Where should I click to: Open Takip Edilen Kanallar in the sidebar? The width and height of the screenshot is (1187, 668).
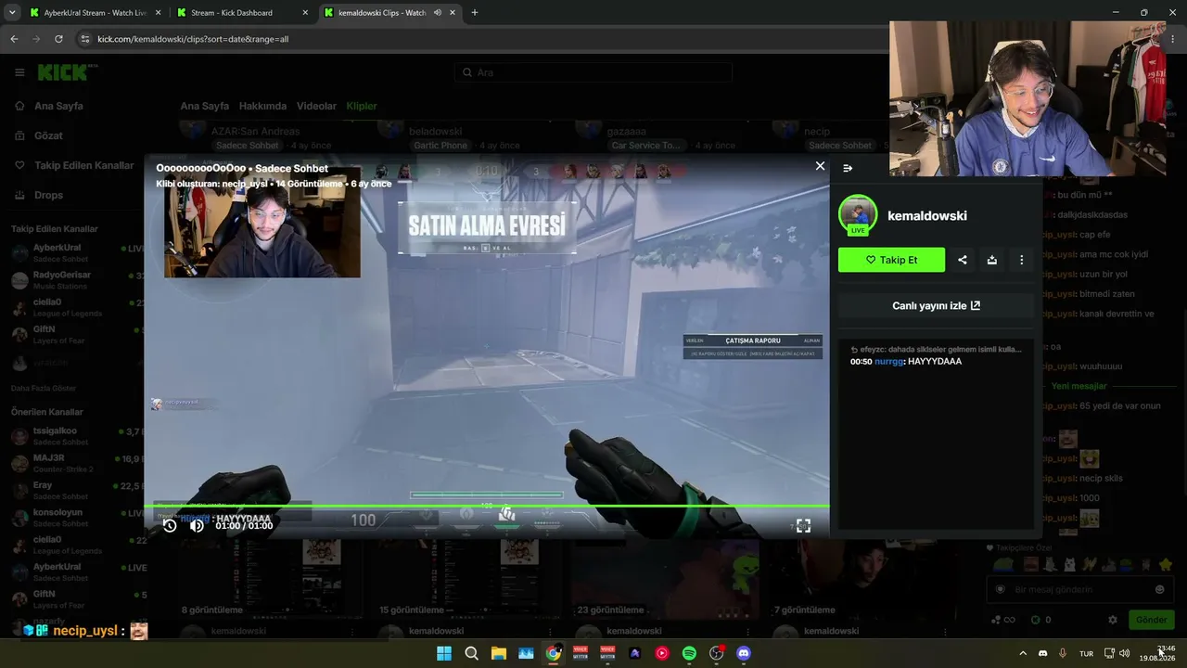coord(83,165)
